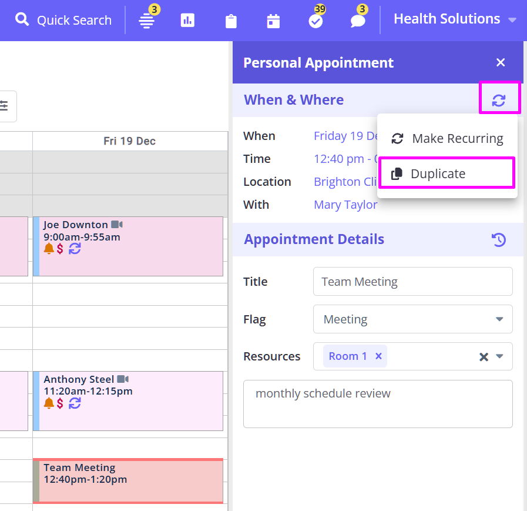Expand the Resources dropdown arrow
Image resolution: width=527 pixels, height=511 pixels.
(500, 356)
